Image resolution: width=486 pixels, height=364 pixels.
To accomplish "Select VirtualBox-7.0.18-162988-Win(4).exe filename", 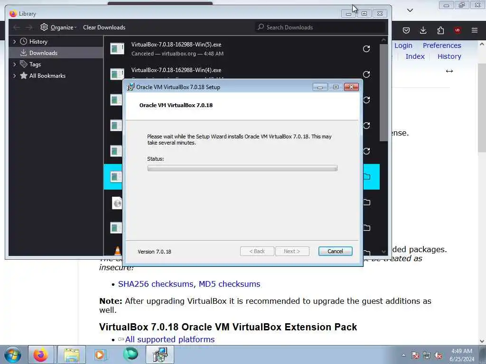I will 177,70.
